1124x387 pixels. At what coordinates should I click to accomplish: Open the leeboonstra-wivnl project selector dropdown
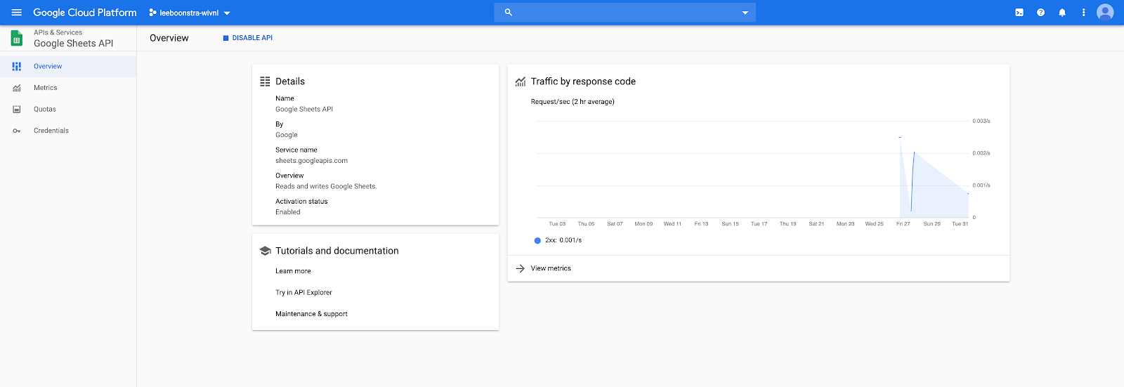click(x=190, y=13)
